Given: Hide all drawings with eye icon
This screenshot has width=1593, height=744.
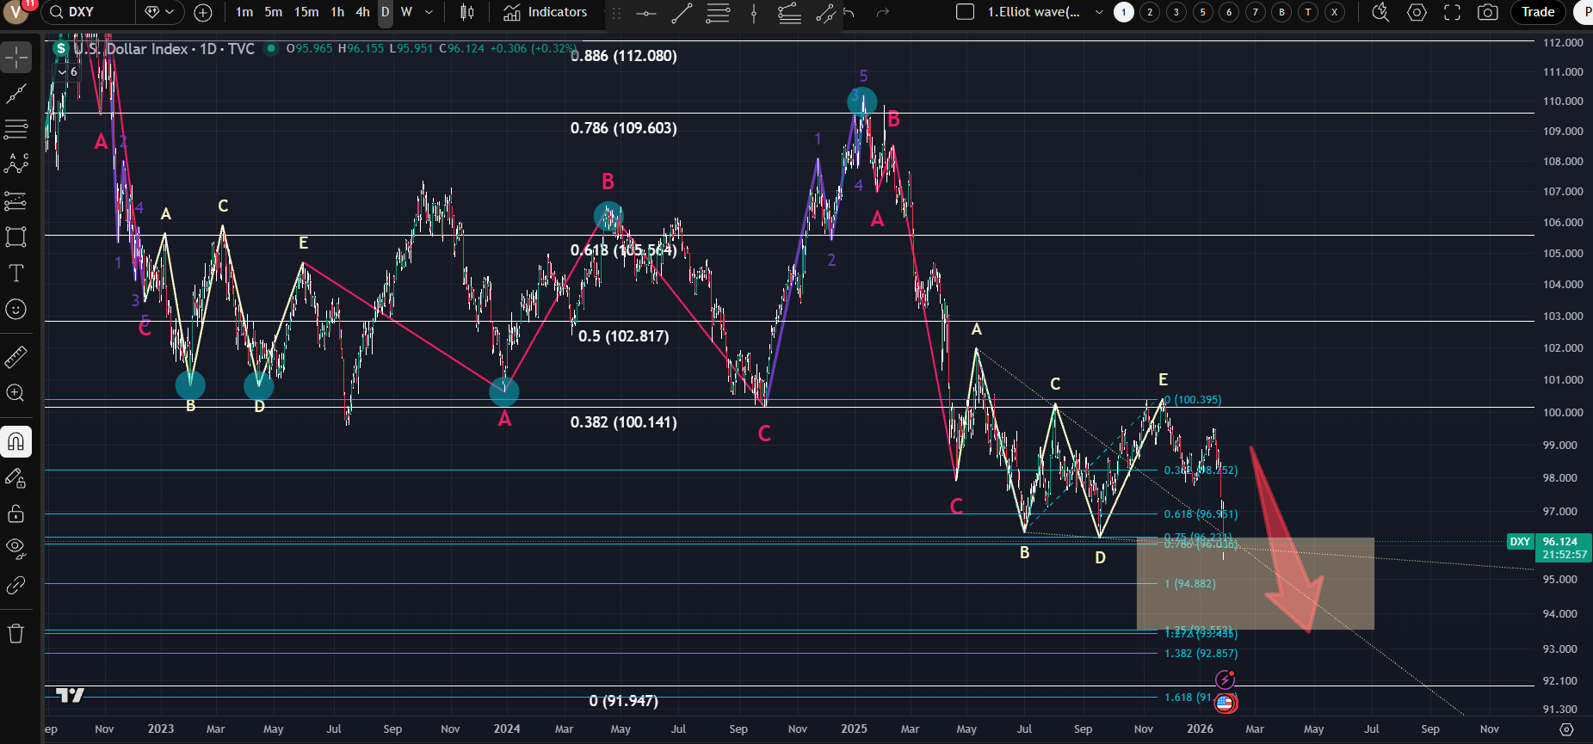Looking at the screenshot, I should click(x=15, y=548).
